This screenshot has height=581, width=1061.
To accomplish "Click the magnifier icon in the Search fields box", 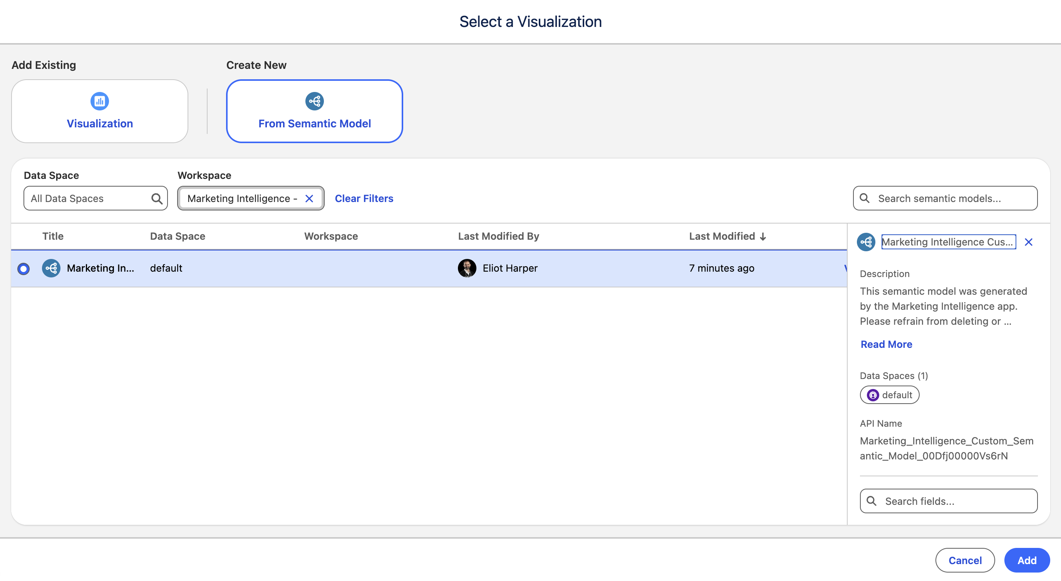I will (872, 501).
